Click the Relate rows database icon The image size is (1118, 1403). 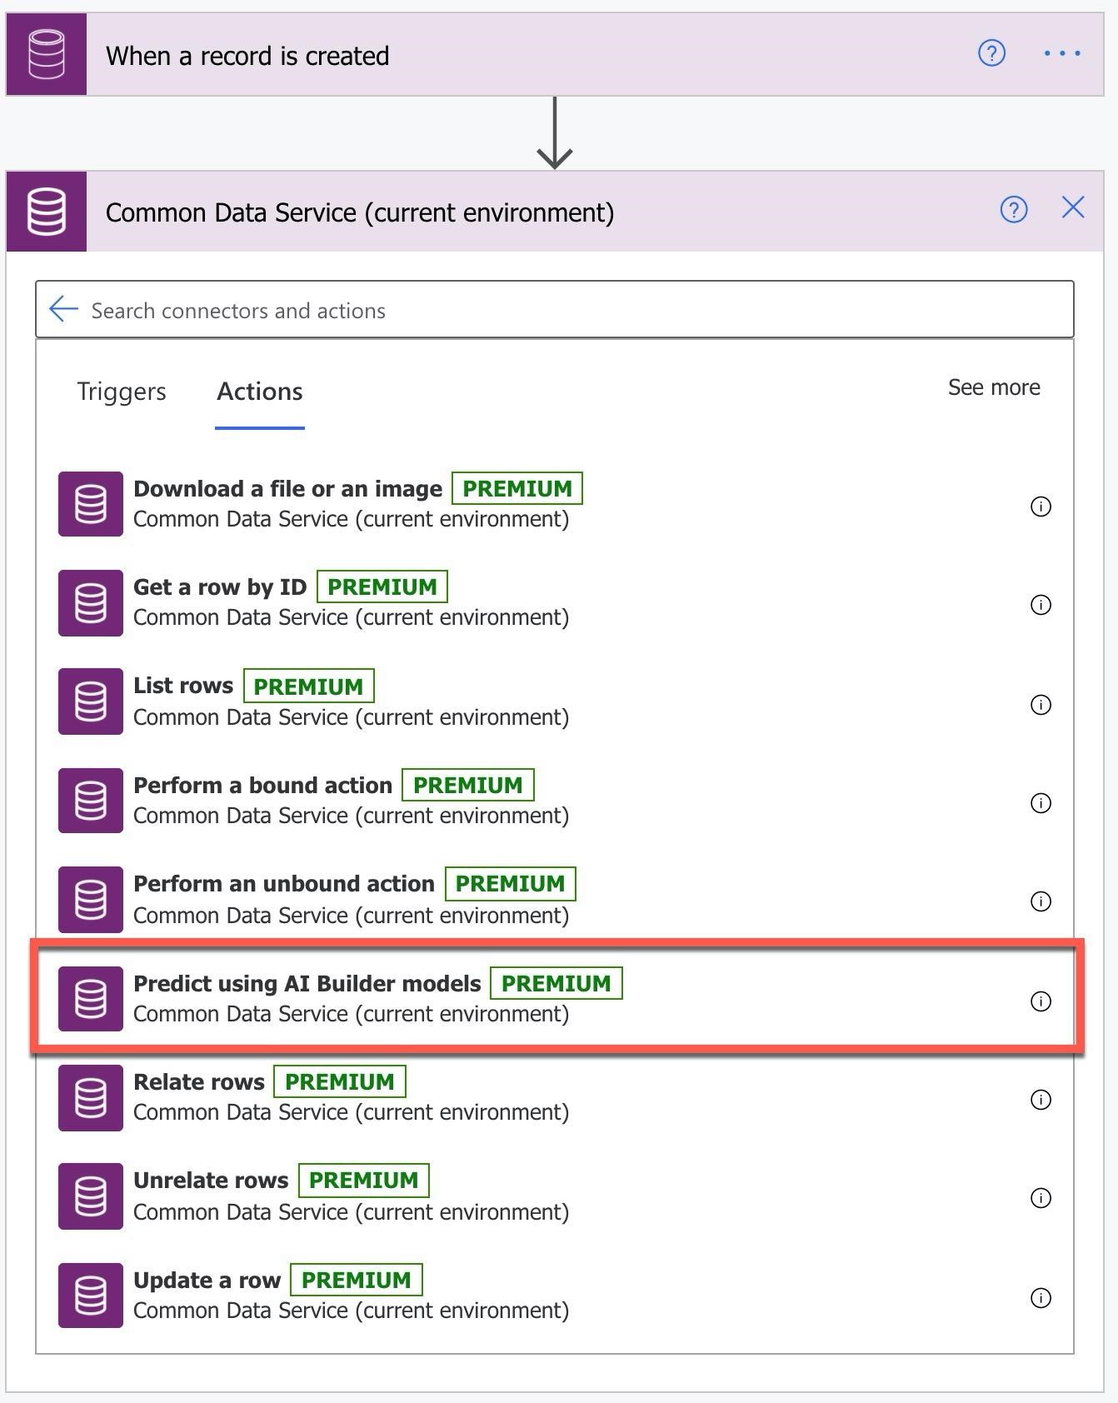point(91,1097)
